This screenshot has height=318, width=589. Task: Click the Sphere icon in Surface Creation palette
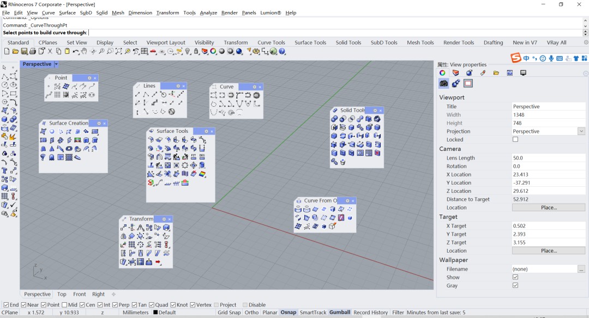click(52, 131)
